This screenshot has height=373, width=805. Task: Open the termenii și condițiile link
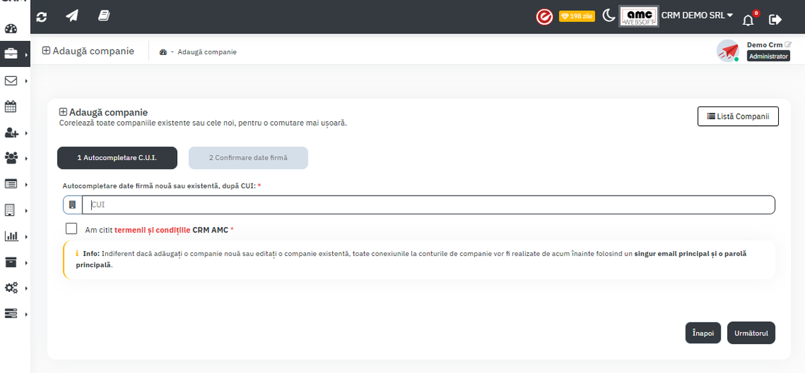(x=152, y=230)
